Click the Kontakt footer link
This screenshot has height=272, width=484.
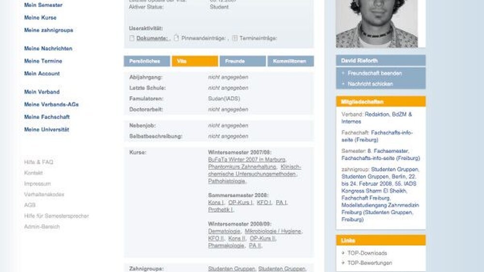click(33, 173)
